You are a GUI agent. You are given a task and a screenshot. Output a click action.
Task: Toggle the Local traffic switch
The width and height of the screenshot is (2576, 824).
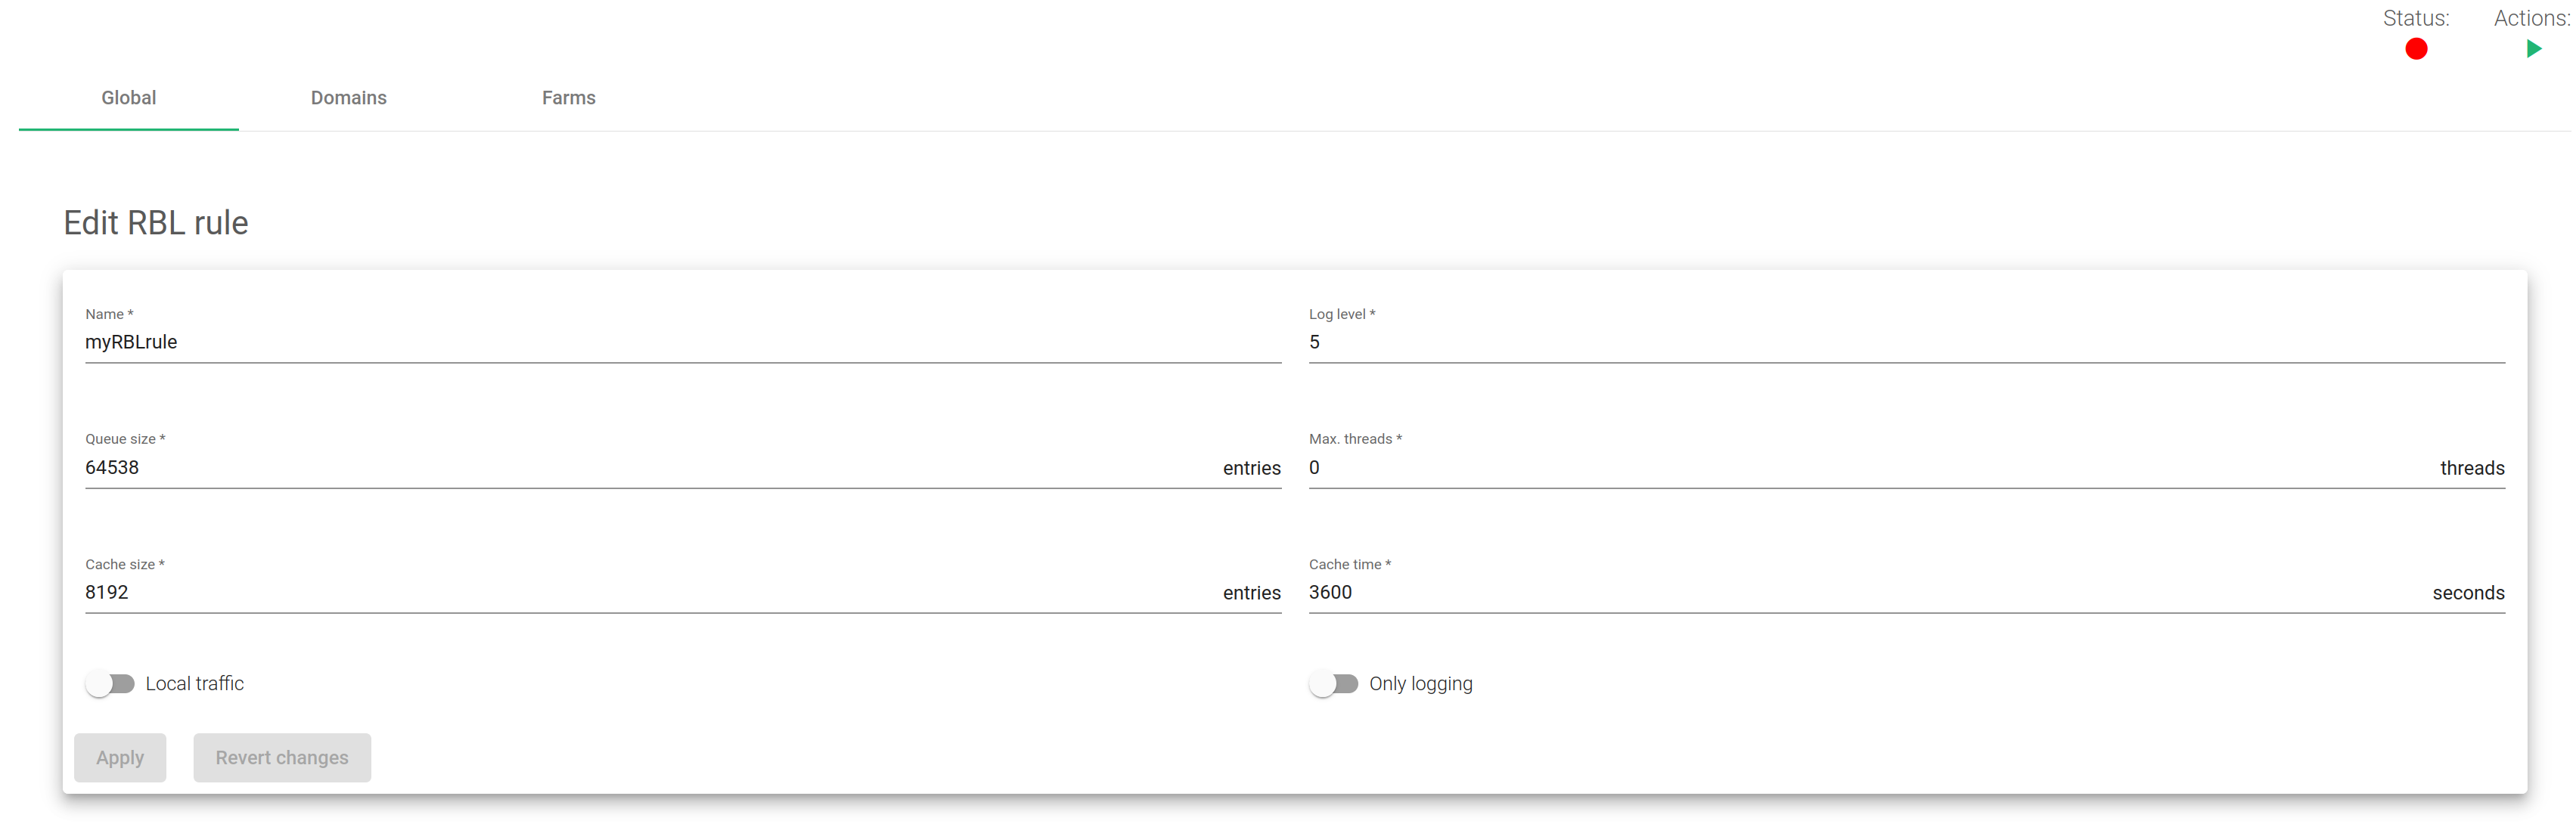(x=110, y=684)
